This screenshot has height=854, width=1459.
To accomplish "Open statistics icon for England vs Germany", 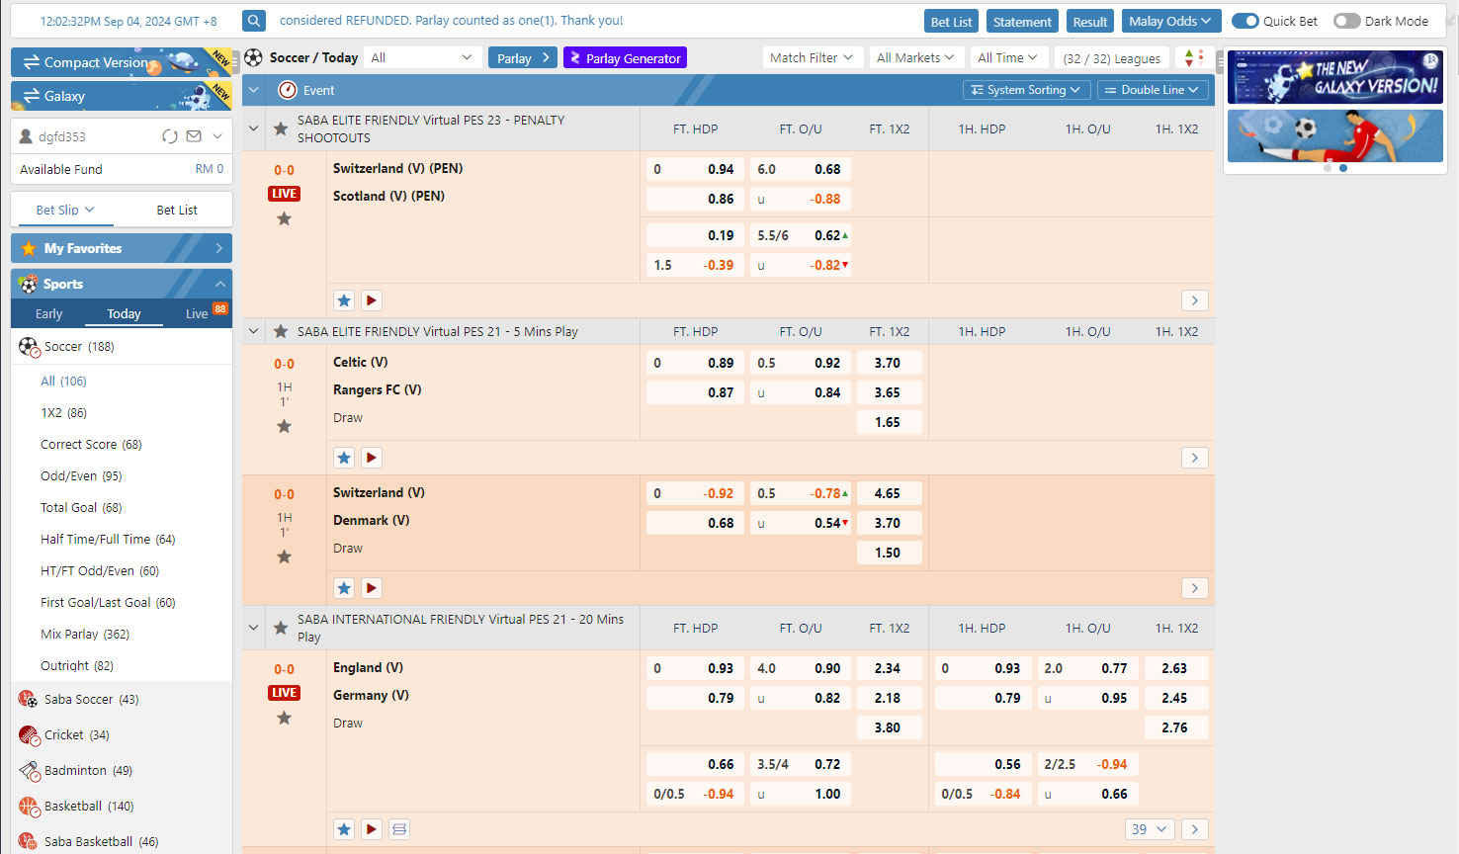I will pos(399,829).
